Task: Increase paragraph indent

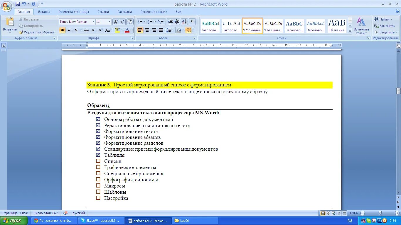Action: coord(177,22)
